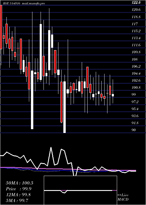Viewport: 146px width, 205px height.
Task: Click the 111.6 price axis label
Action: [x=136, y=45]
